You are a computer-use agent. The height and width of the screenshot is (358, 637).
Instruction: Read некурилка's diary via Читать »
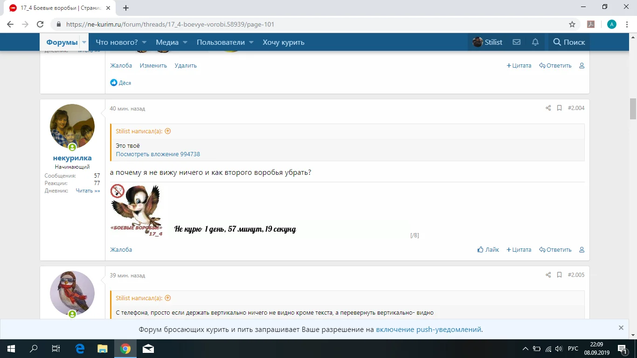[x=88, y=191]
